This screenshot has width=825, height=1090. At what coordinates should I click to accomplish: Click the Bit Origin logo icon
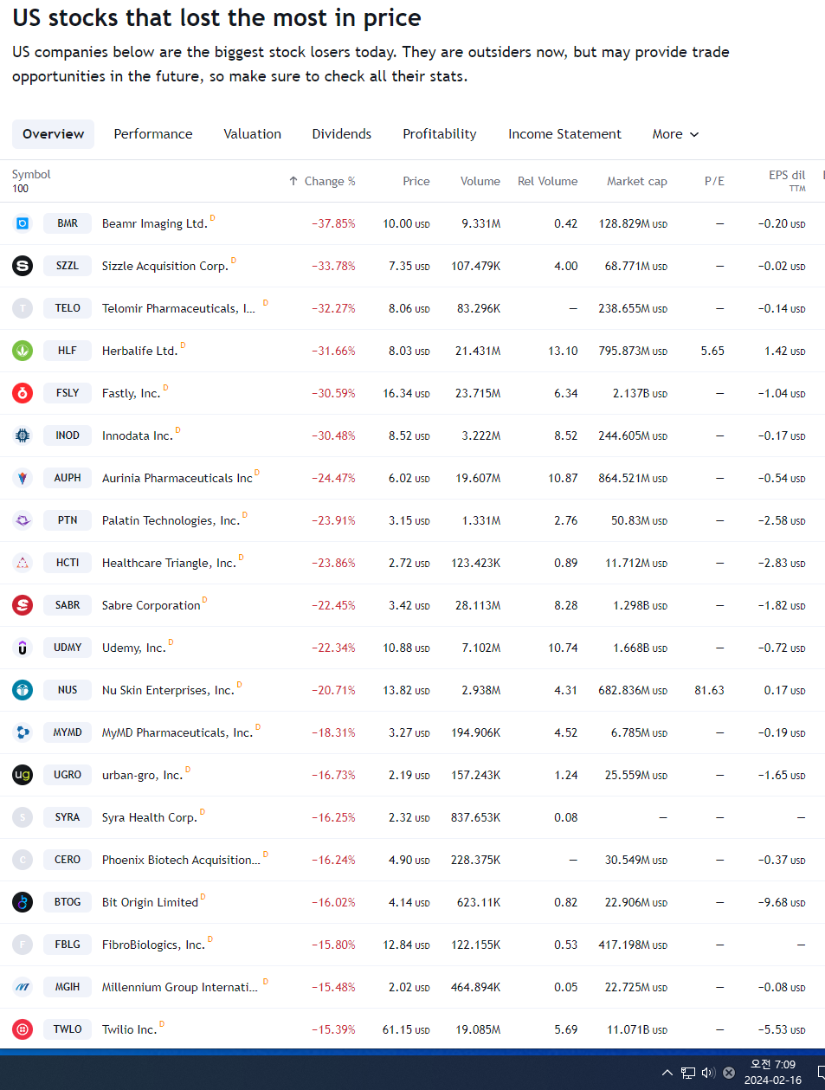23,902
